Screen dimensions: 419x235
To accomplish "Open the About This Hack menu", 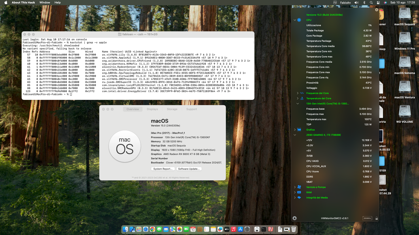I will (x=23, y=2).
